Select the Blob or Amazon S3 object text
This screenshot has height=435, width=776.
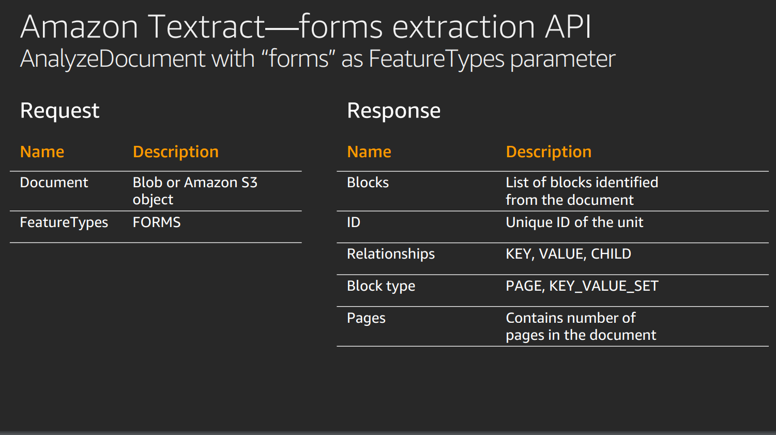pyautogui.click(x=195, y=190)
